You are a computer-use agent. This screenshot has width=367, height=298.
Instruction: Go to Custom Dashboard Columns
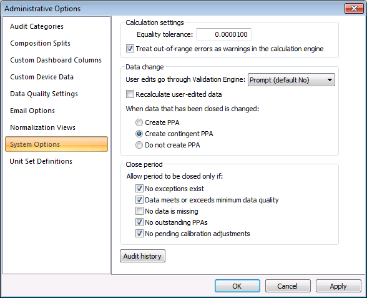point(56,60)
